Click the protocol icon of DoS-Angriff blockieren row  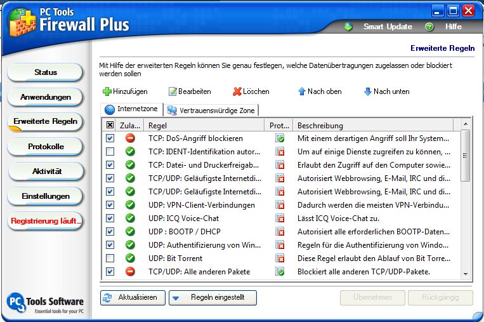280,138
